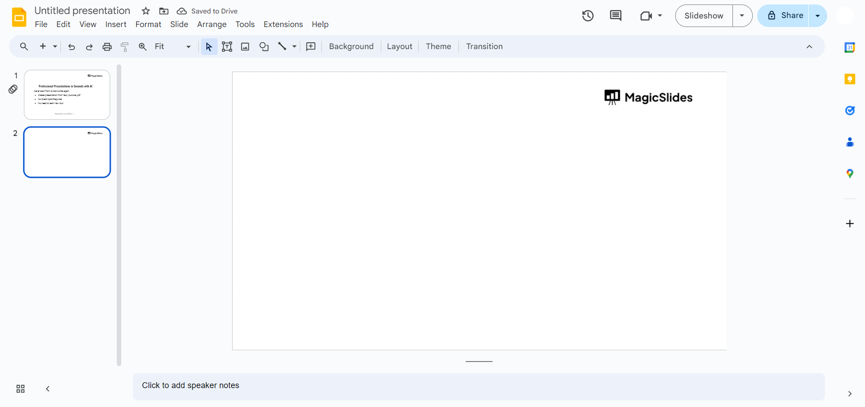Print the presentation
The height and width of the screenshot is (407, 865).
tap(107, 46)
